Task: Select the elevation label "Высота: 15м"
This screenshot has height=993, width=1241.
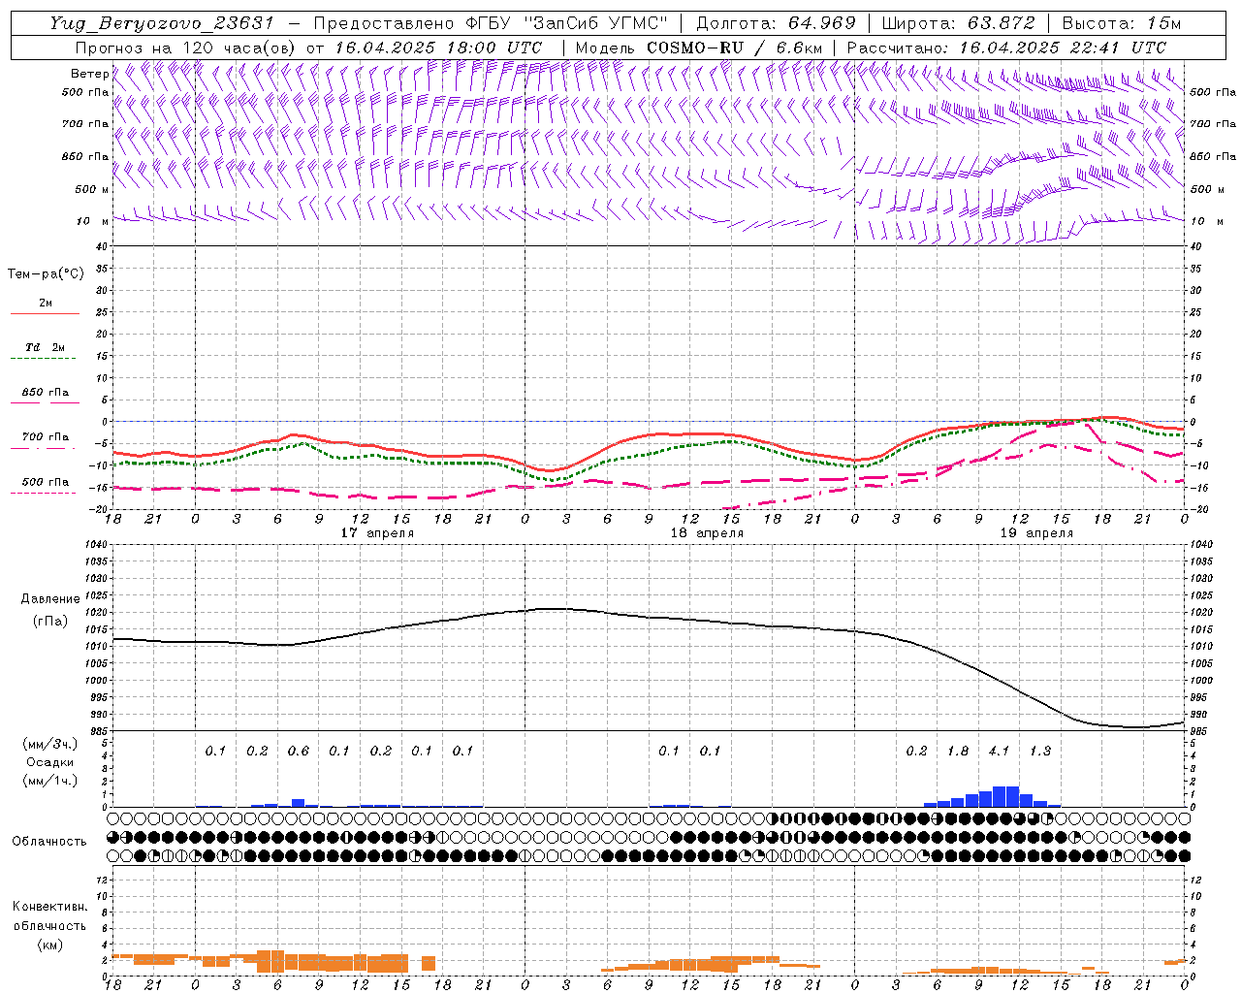Action: click(x=1122, y=23)
